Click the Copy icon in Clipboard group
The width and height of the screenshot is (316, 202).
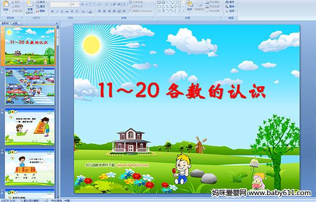tap(12, 6)
